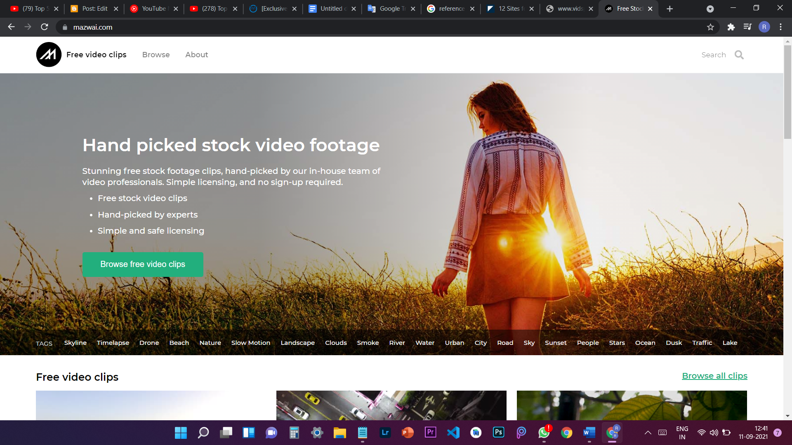Open the aerial traffic video thumbnail
792x445 pixels.
pos(391,405)
